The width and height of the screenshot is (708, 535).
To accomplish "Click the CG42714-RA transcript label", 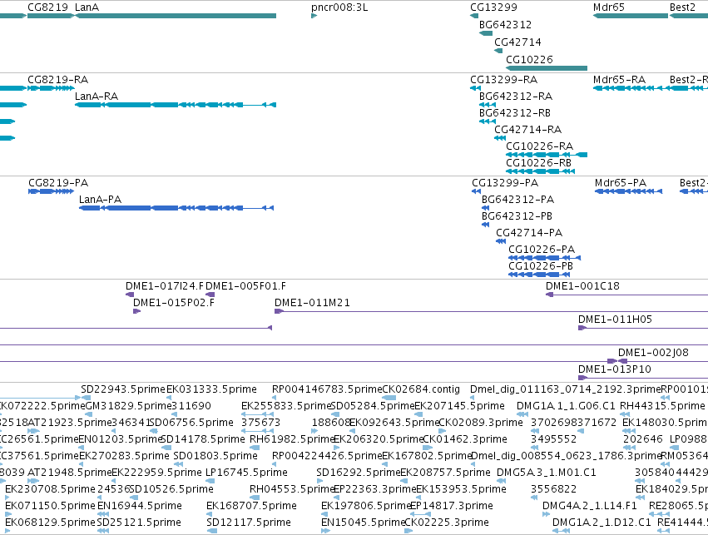I will point(527,130).
